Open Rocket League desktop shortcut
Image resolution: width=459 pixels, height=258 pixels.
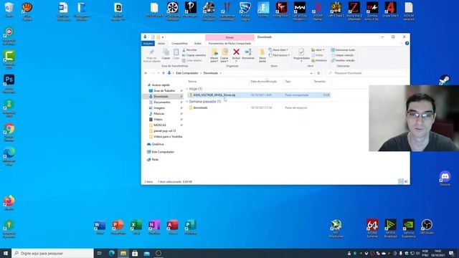(245, 11)
